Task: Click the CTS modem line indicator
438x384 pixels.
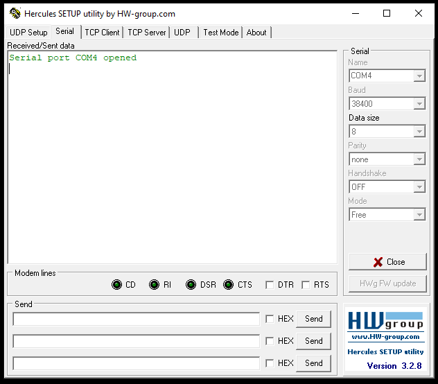Action: pos(228,285)
